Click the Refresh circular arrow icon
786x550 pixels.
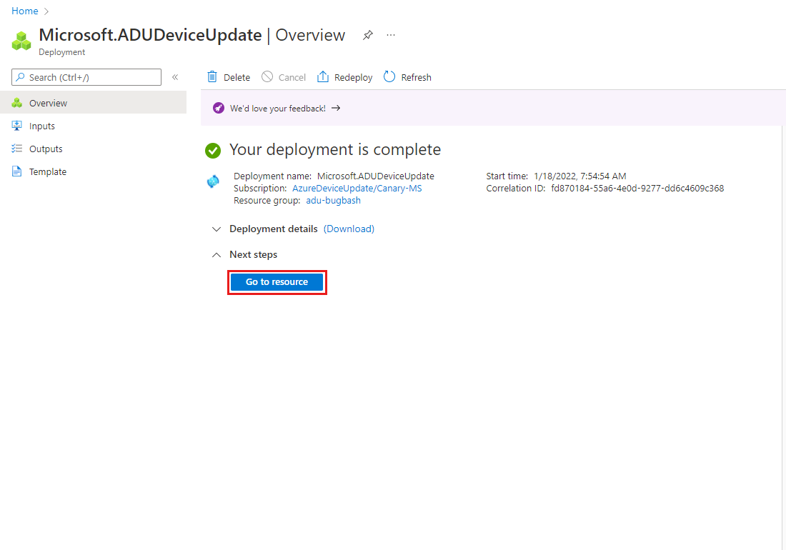coord(389,76)
